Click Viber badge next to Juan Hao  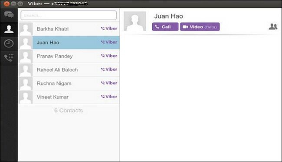pos(109,42)
